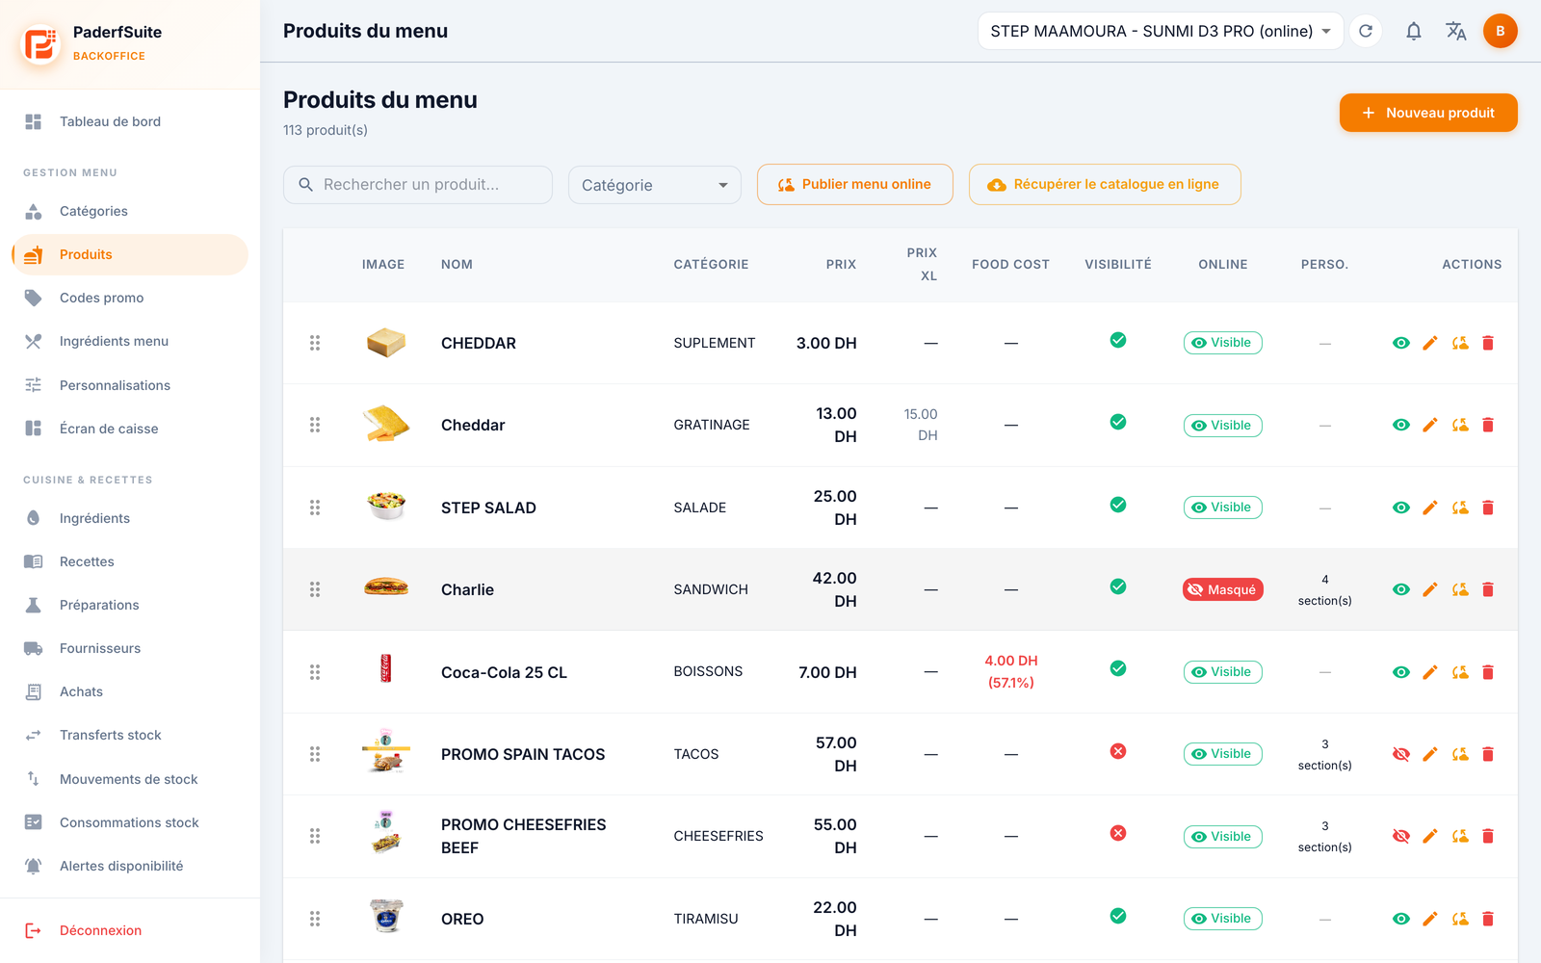Viewport: 1541px width, 963px height.
Task: Go to Tableau de bord
Action: tap(130, 121)
